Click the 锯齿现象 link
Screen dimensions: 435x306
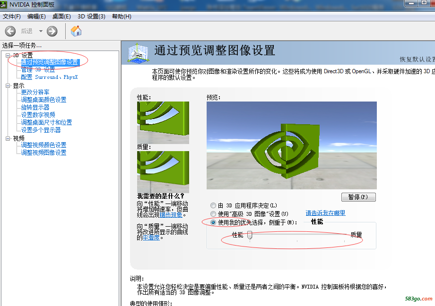point(171,215)
